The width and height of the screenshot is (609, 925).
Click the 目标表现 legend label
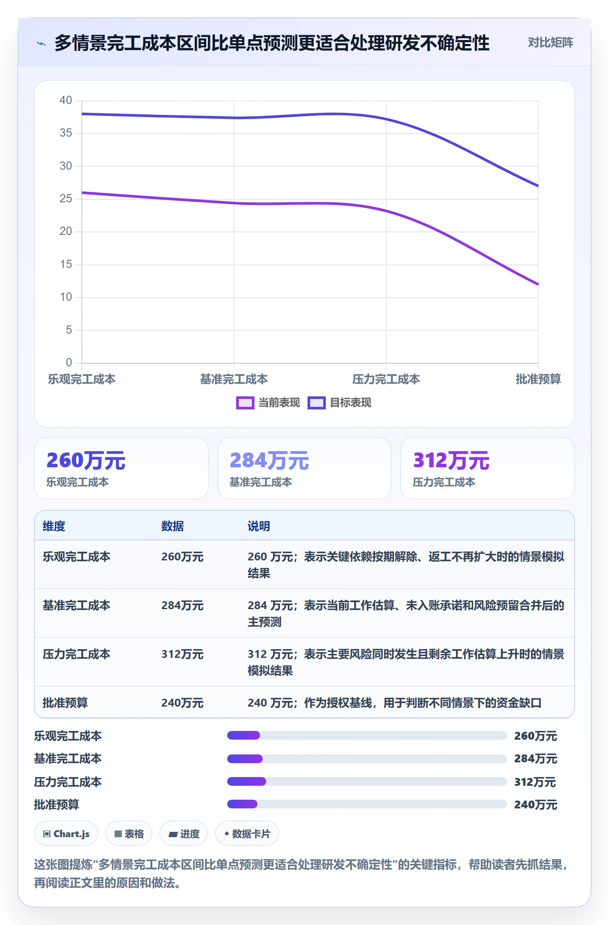(350, 403)
